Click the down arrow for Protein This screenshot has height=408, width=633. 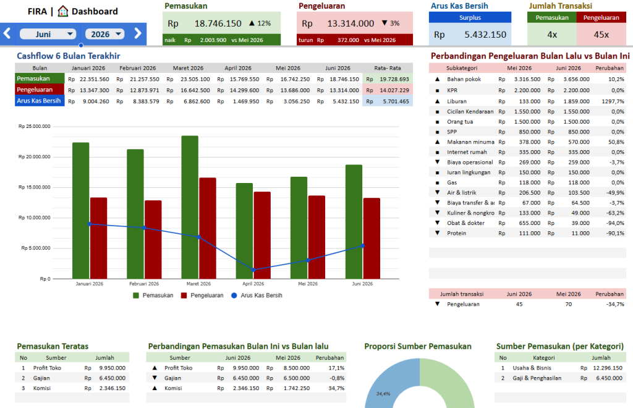(x=437, y=233)
